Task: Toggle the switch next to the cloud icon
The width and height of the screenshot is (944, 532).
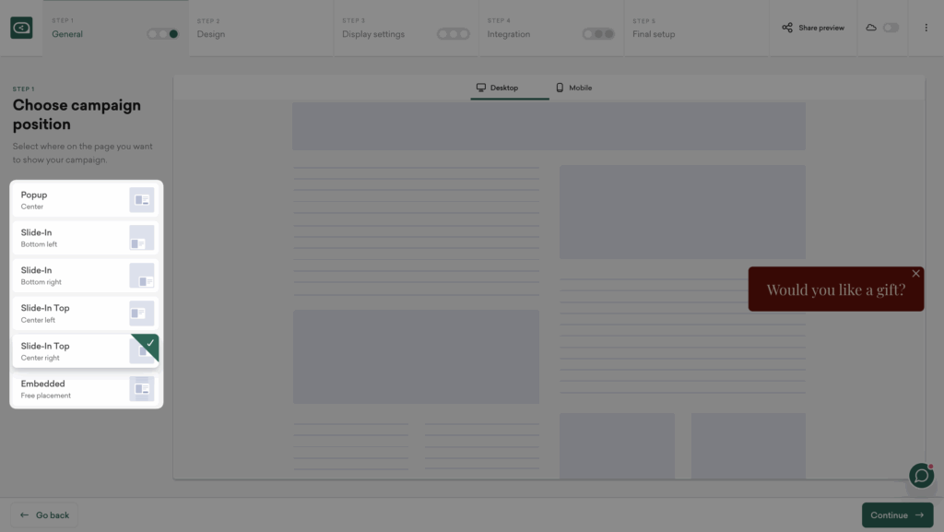Action: 891,28
